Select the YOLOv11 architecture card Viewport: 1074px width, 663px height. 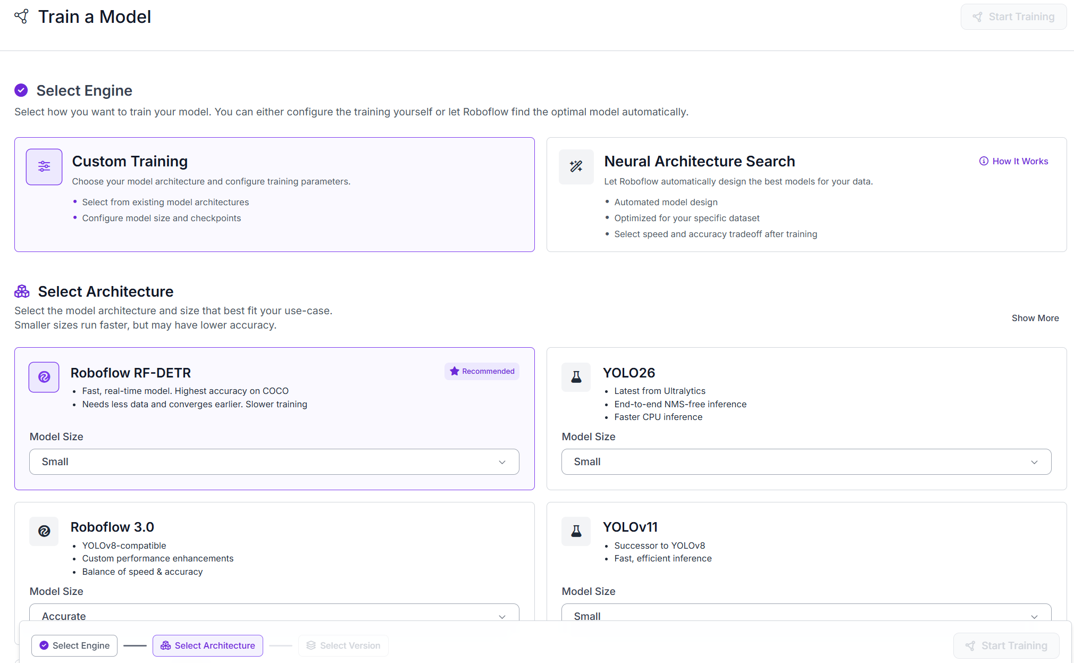click(x=807, y=561)
